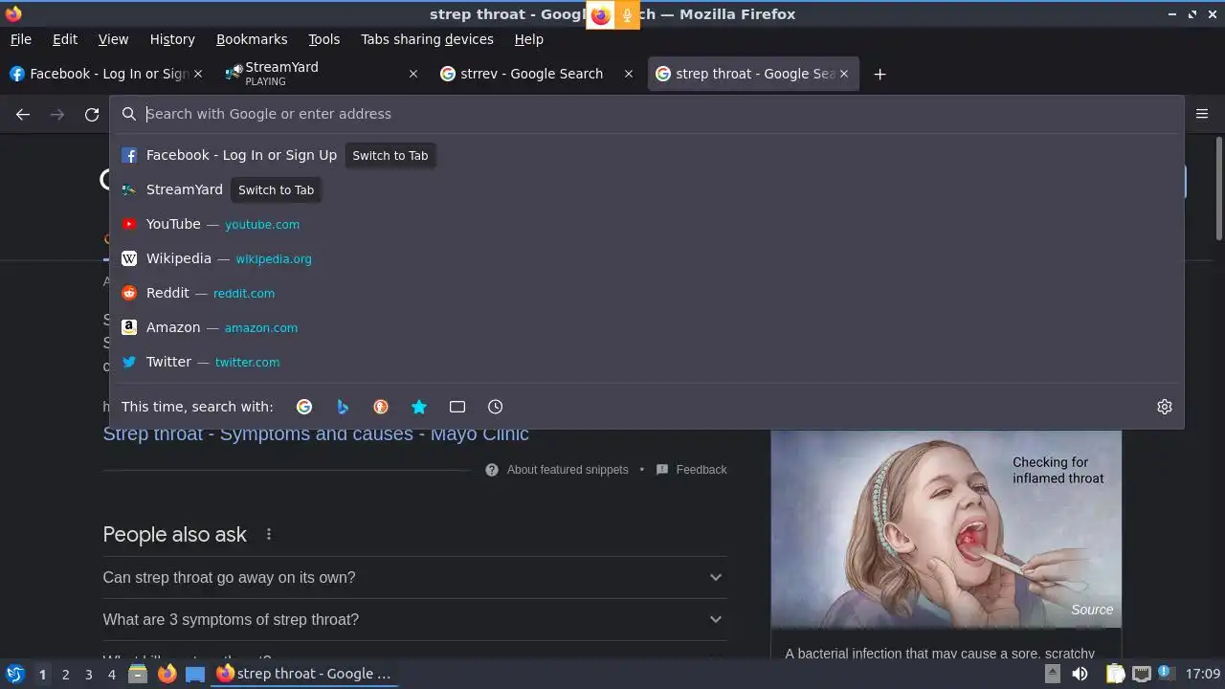
Task: Switch to workspace 2
Action: [65, 674]
